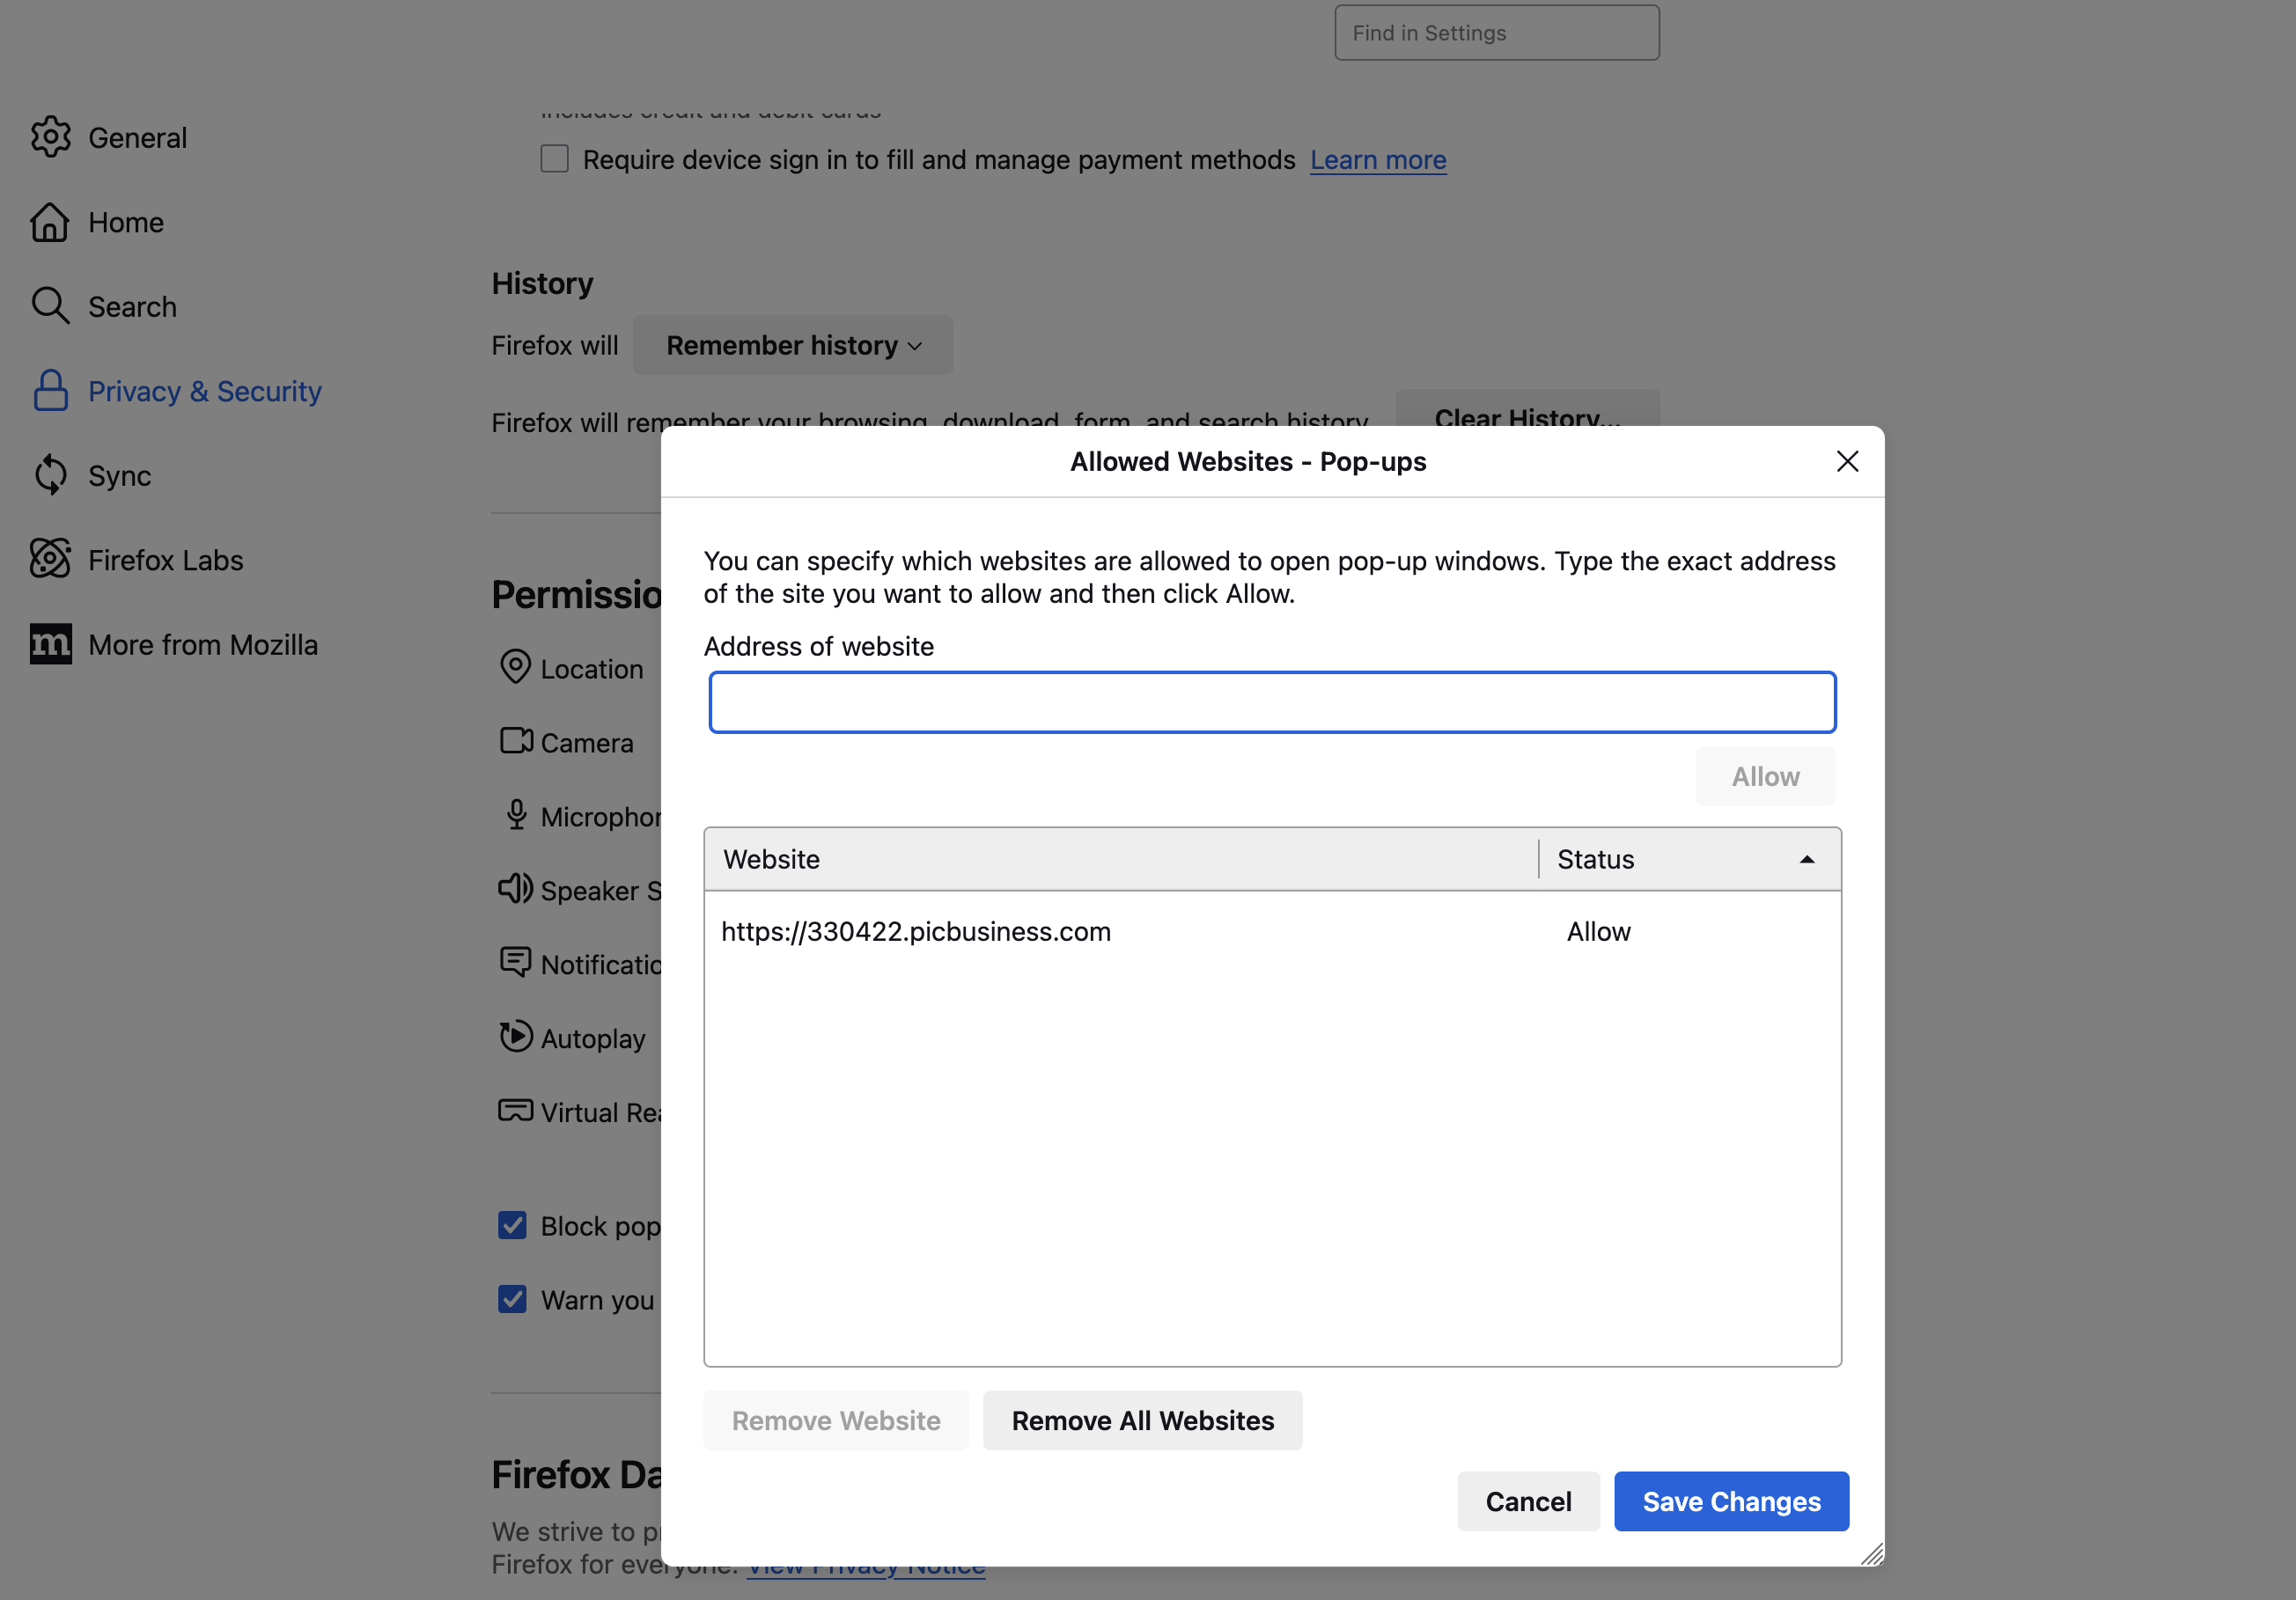
Task: Click the Firefox Labs icon
Action: tap(50, 560)
